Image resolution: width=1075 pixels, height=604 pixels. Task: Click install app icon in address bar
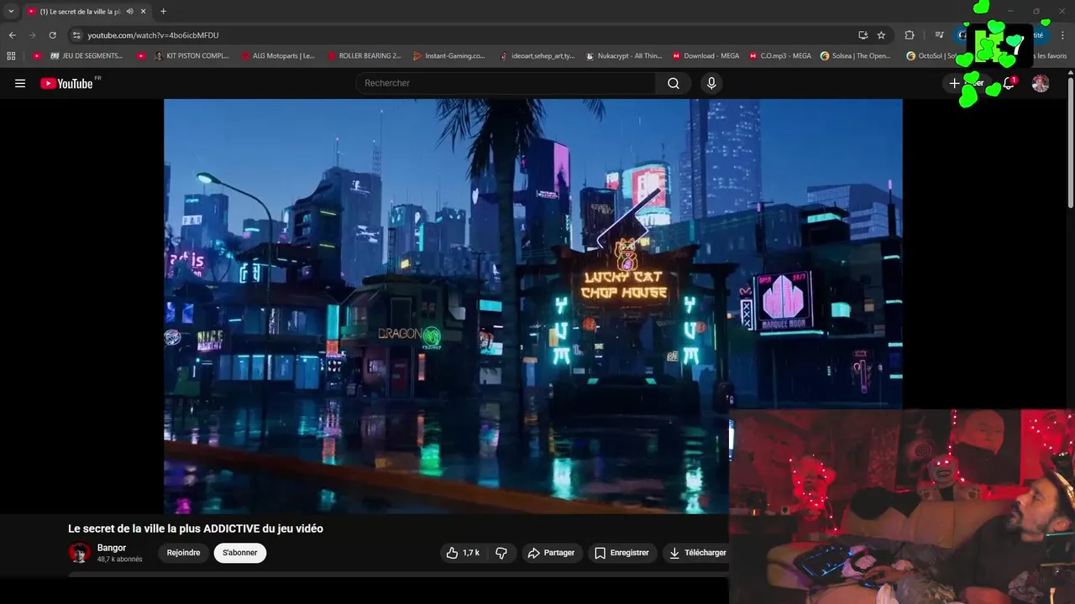[x=863, y=35]
